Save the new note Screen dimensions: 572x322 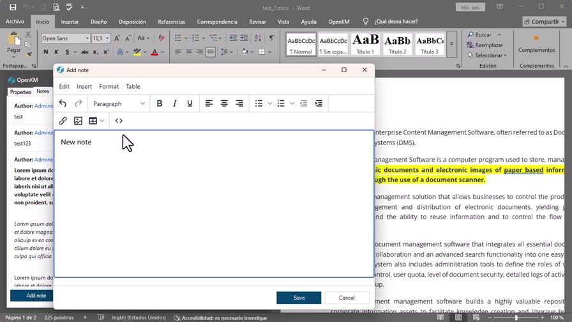click(299, 298)
